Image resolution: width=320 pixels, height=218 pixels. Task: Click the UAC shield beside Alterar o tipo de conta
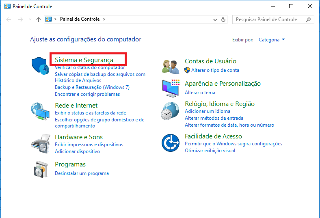click(x=187, y=70)
